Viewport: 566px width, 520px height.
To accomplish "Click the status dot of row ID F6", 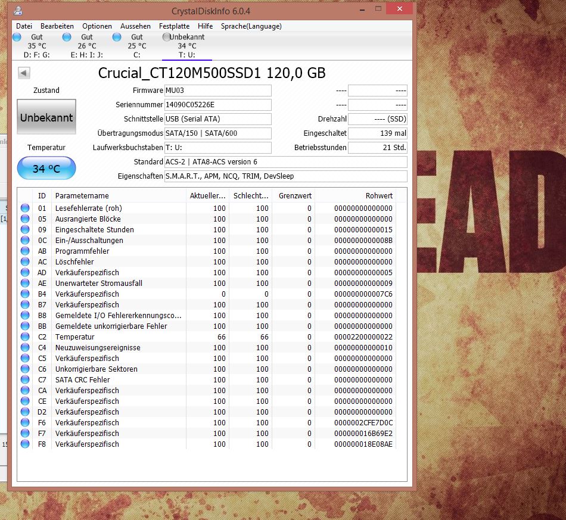I will point(25,422).
